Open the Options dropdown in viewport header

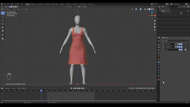153,7
